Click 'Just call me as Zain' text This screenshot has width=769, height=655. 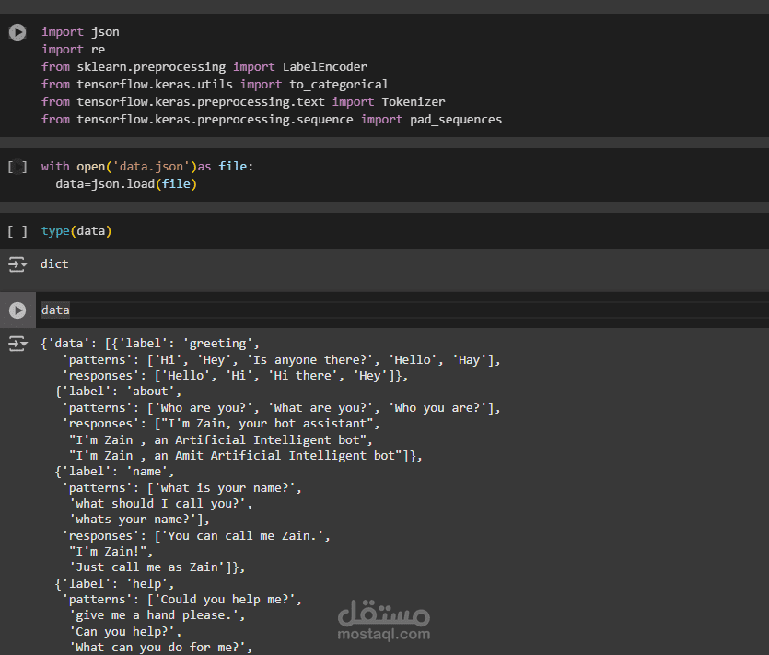[x=146, y=567]
